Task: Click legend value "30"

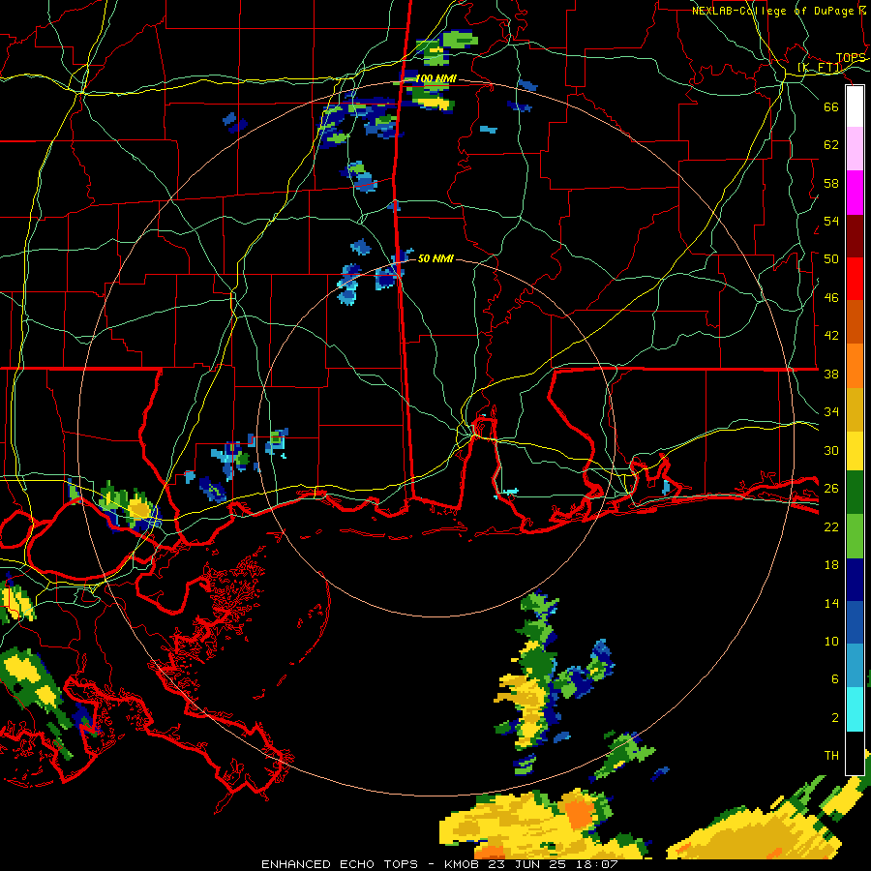Action: (x=831, y=450)
